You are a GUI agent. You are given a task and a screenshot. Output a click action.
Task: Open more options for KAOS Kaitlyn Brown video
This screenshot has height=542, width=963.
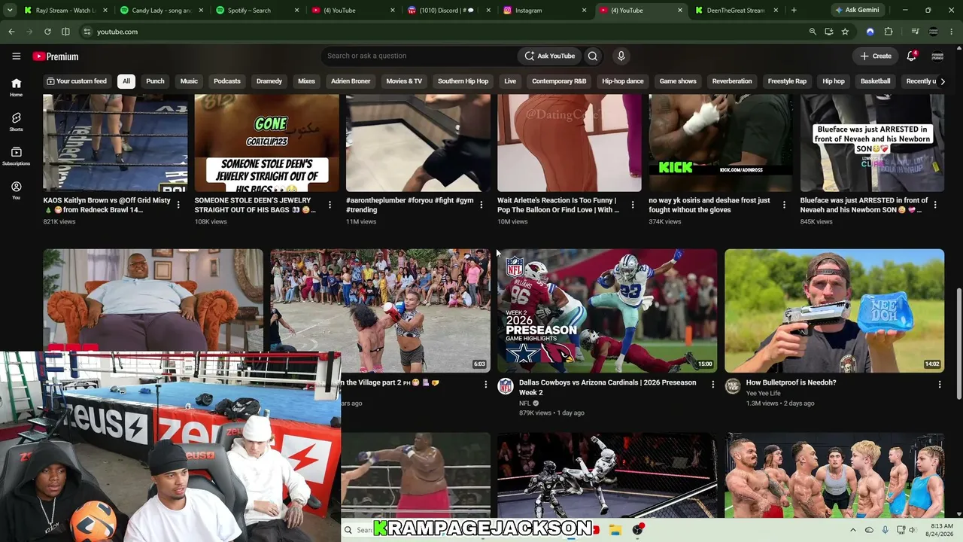click(178, 205)
